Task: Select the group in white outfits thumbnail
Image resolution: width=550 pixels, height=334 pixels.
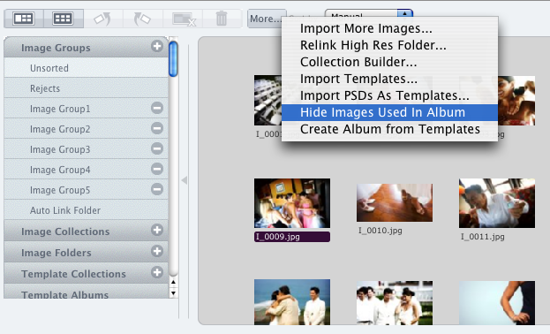Action: click(x=395, y=303)
